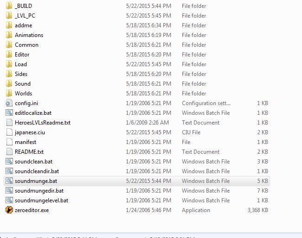Select the file name editlocalize.bat
The width and height of the screenshot is (302, 238).
[x=33, y=113]
